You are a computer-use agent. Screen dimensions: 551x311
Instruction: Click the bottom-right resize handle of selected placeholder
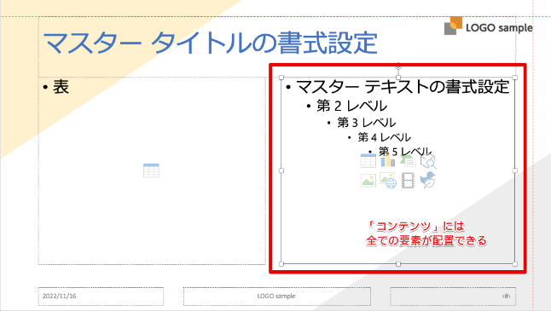click(x=515, y=263)
